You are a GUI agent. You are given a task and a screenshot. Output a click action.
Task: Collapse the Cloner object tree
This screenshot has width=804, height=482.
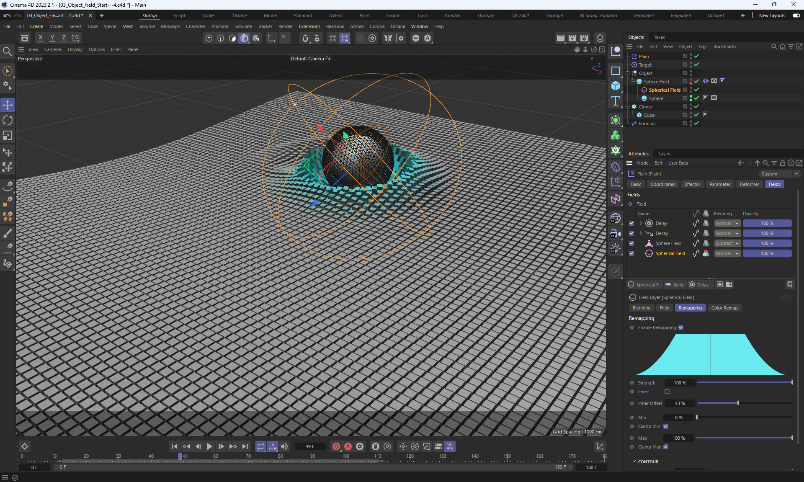(x=628, y=107)
